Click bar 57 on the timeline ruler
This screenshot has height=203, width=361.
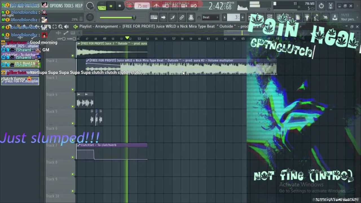[x=173, y=39]
